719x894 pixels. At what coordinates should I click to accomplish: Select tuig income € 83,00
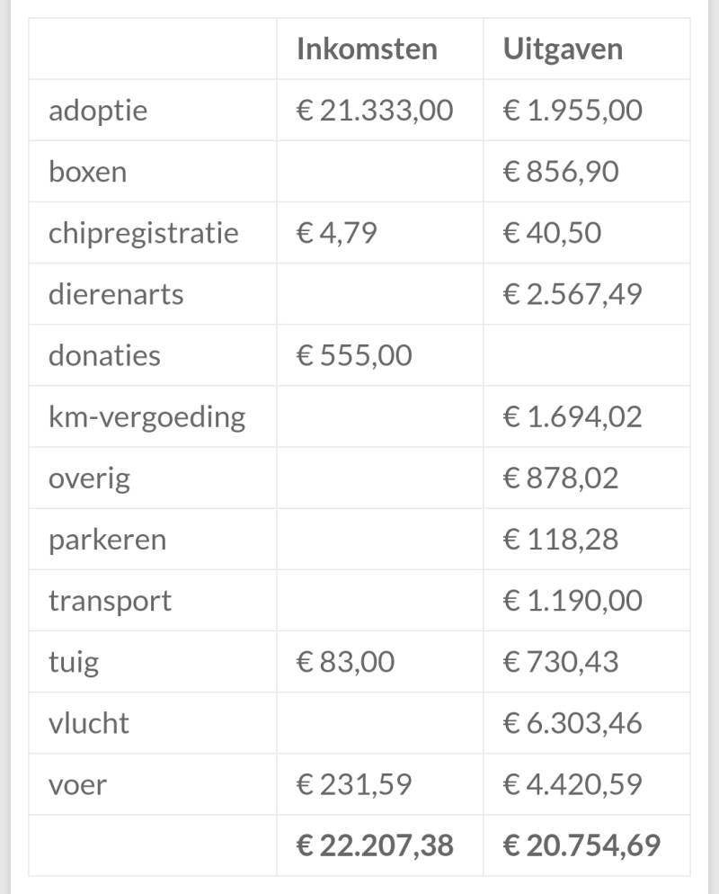pyautogui.click(x=345, y=662)
